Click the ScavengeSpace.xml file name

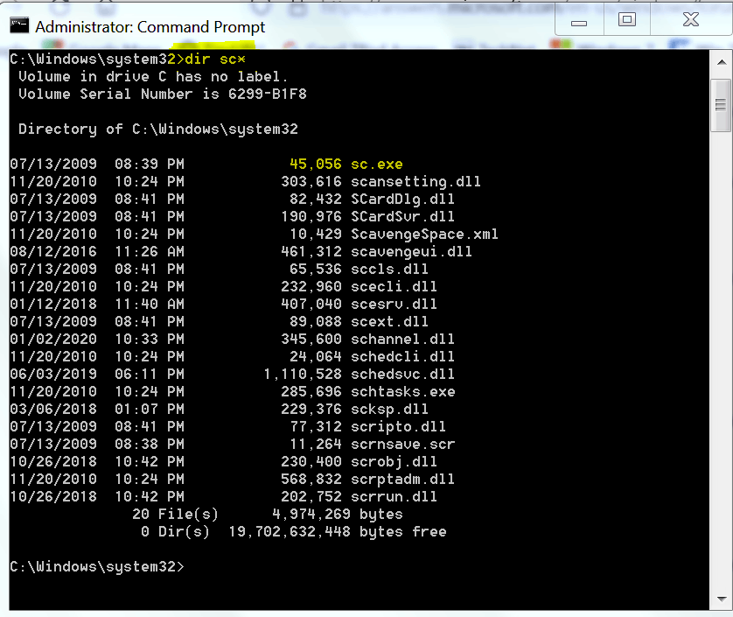click(x=424, y=234)
